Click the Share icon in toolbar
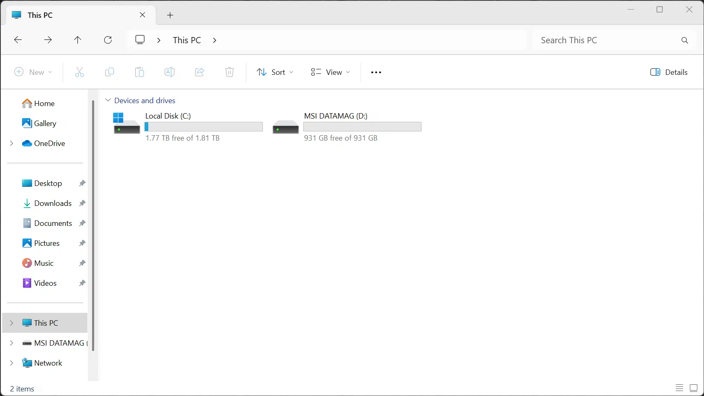Screen dimensions: 704x396 pyautogui.click(x=200, y=72)
